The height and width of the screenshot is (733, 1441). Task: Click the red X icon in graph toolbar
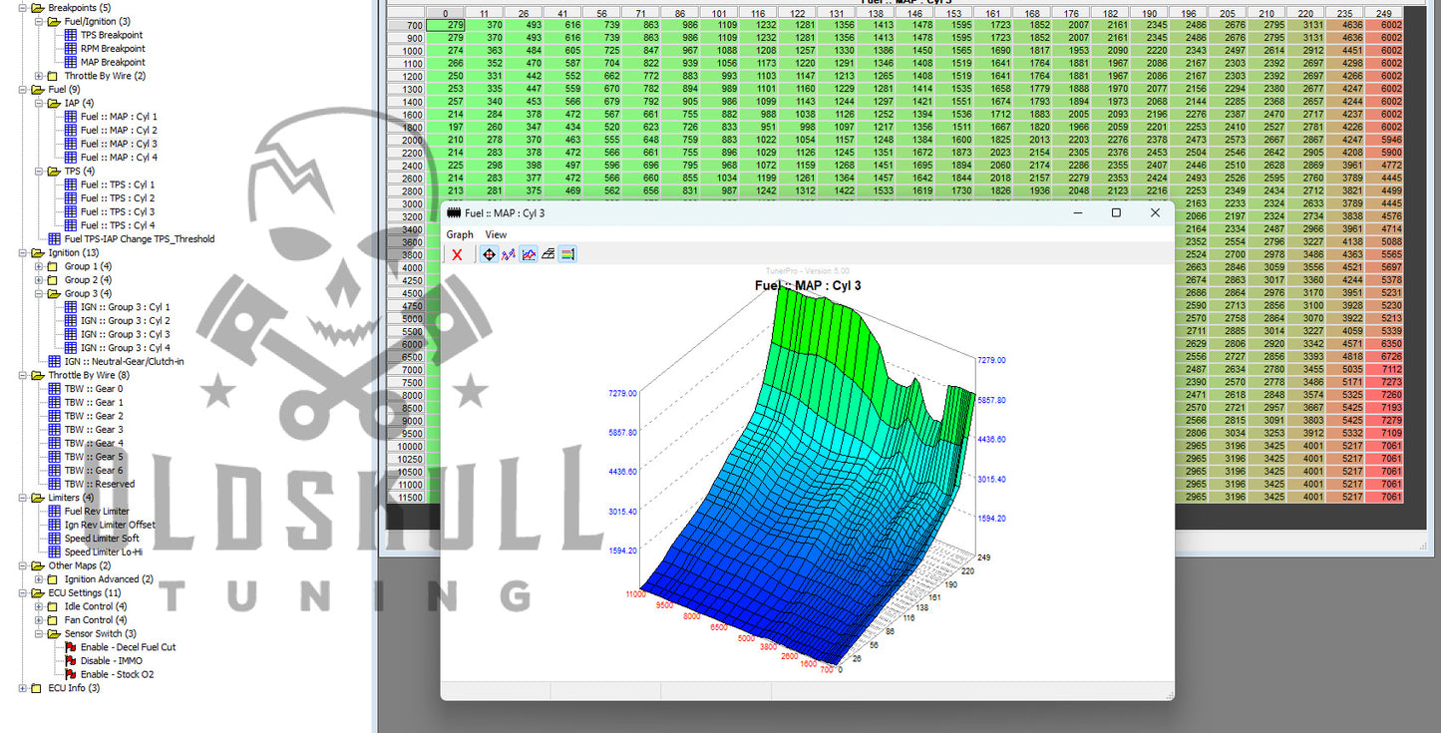pos(457,254)
